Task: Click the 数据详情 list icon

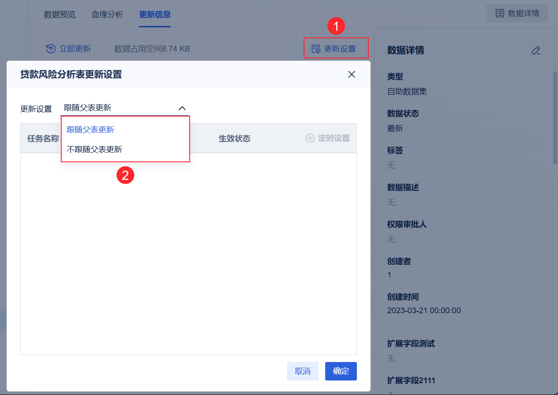Action: click(500, 13)
